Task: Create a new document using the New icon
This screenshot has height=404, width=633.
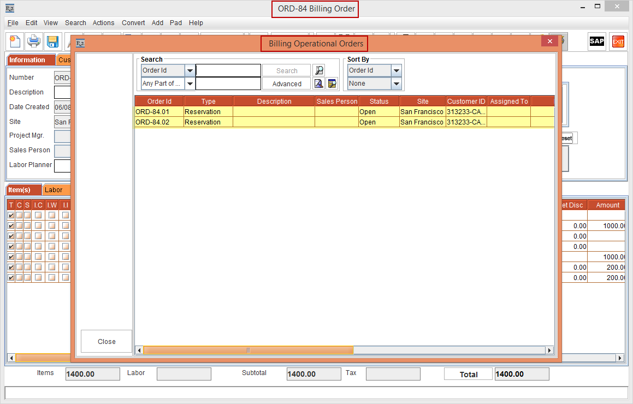Action: click(x=15, y=41)
